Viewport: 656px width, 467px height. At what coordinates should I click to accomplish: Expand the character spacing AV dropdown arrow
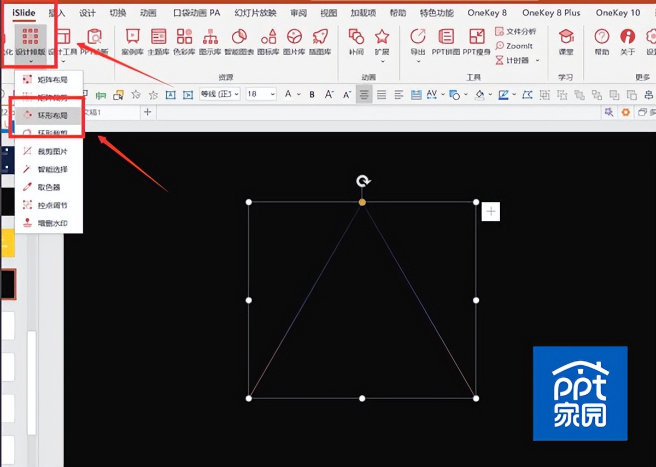coord(443,95)
